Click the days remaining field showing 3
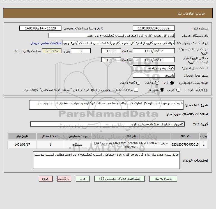216x209 pixels. pyautogui.click(x=81, y=51)
